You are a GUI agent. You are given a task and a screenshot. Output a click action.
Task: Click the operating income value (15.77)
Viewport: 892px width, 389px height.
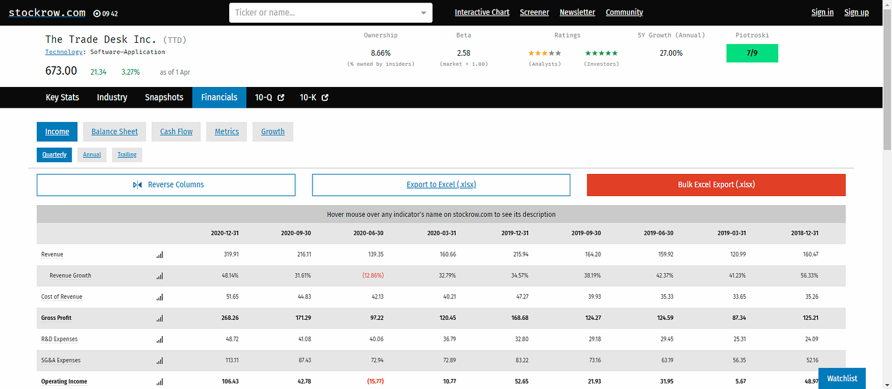coord(374,382)
